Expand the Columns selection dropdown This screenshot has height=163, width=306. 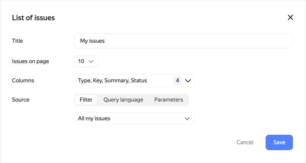pos(134,81)
